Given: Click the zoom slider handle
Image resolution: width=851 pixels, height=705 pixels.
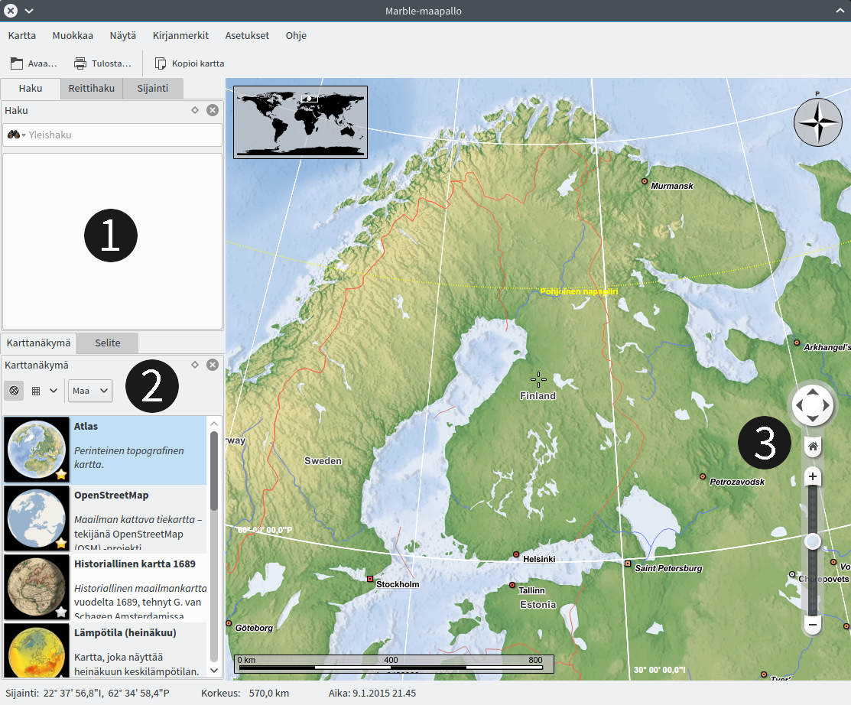Looking at the screenshot, I should click(x=813, y=541).
